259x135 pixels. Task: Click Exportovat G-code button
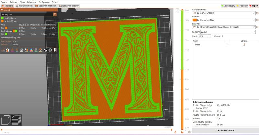225,130
